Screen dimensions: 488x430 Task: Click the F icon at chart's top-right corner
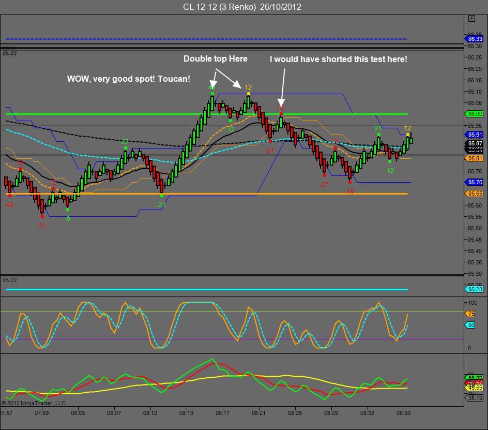[472, 19]
